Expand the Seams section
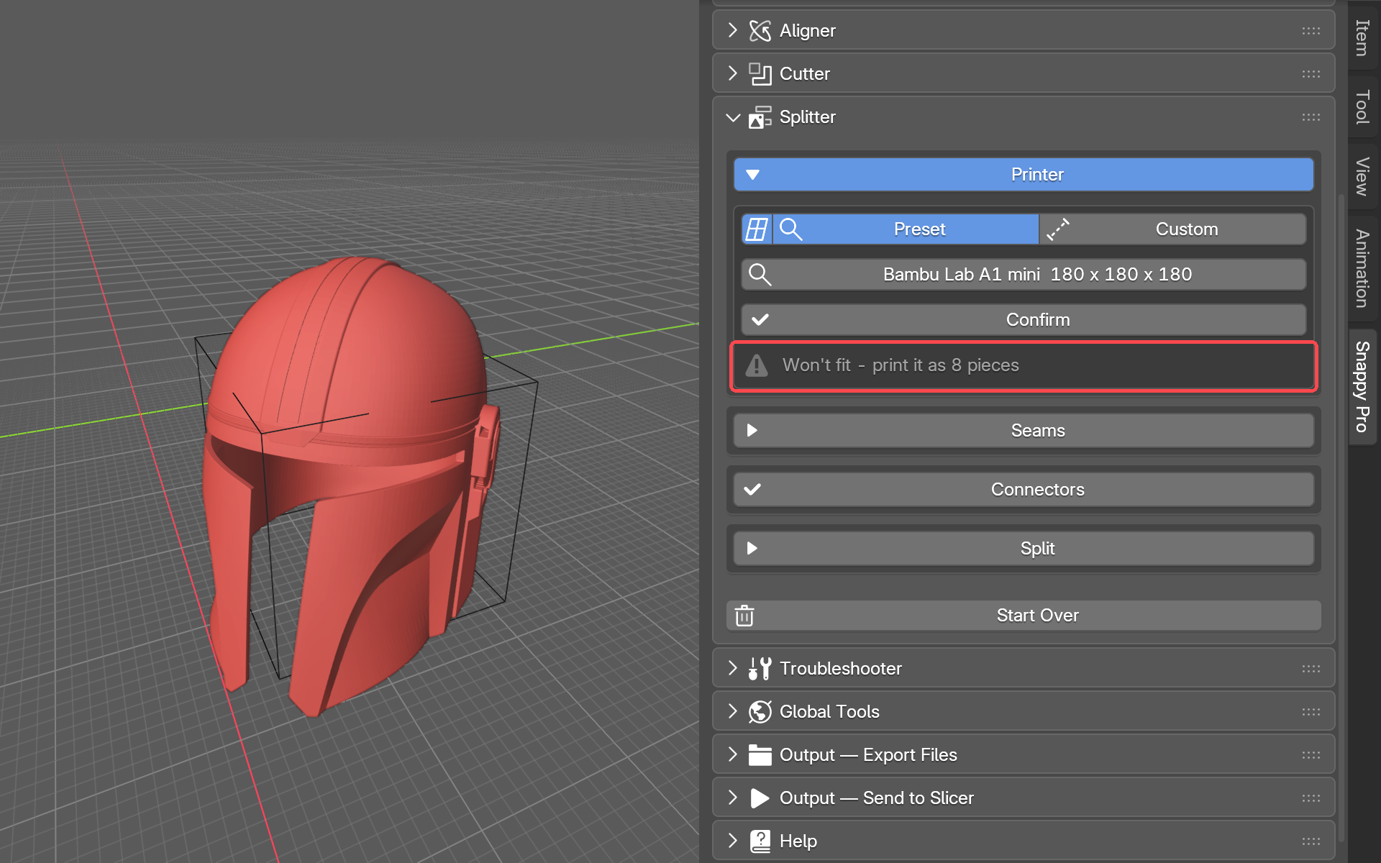This screenshot has height=863, width=1381. coord(1024,431)
